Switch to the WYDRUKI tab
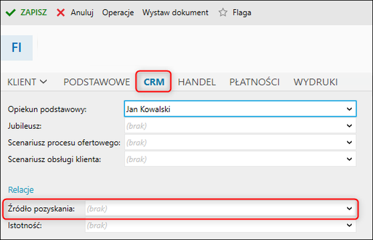 coord(316,82)
